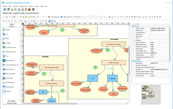Switch to the Menu Options tab
Viewport: 173px width, 109px height.
[x=11, y=101]
